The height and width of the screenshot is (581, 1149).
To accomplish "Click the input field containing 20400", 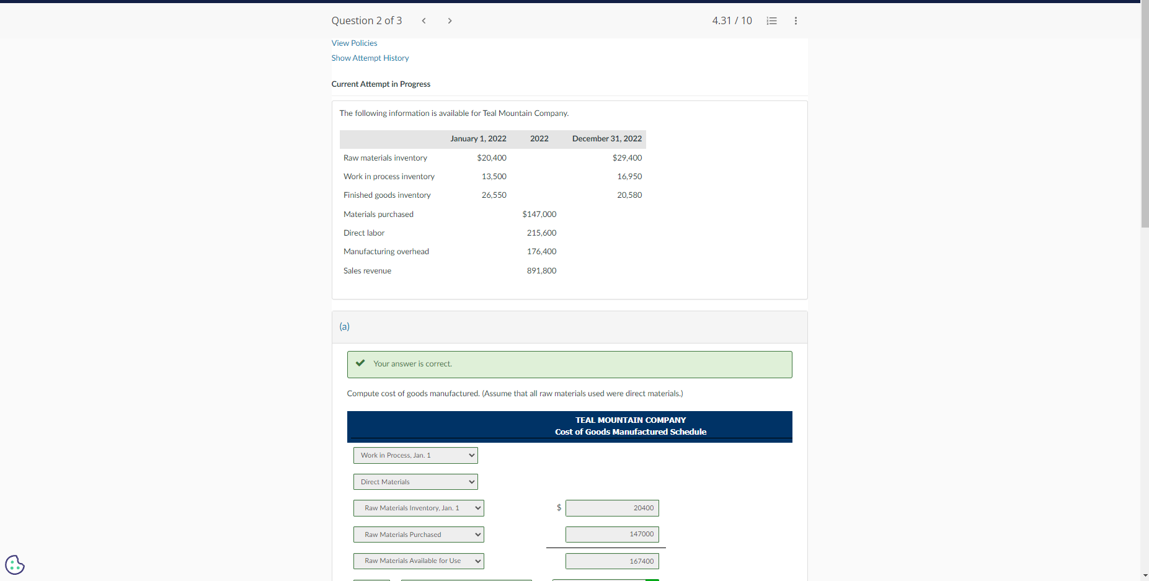I will click(612, 508).
